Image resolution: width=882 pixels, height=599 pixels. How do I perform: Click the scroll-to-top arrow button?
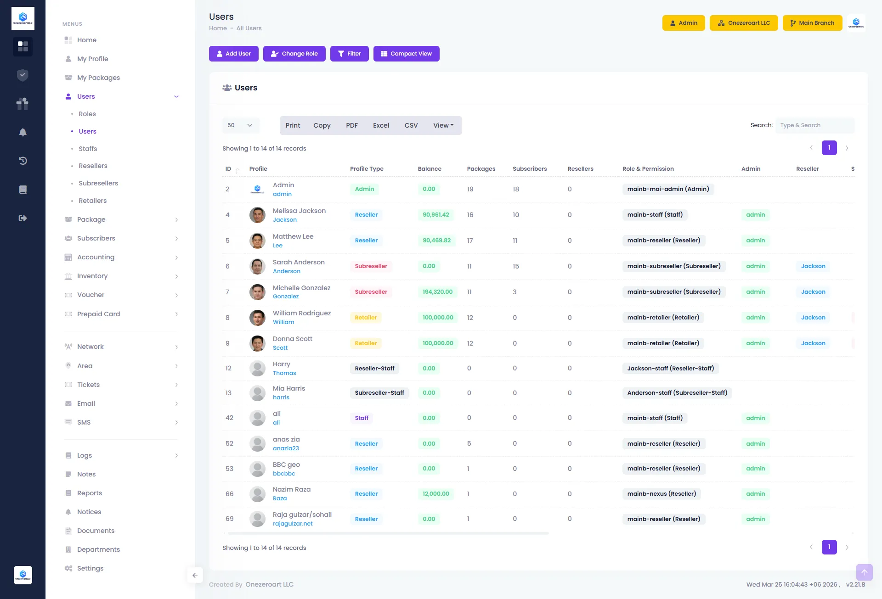click(x=864, y=572)
